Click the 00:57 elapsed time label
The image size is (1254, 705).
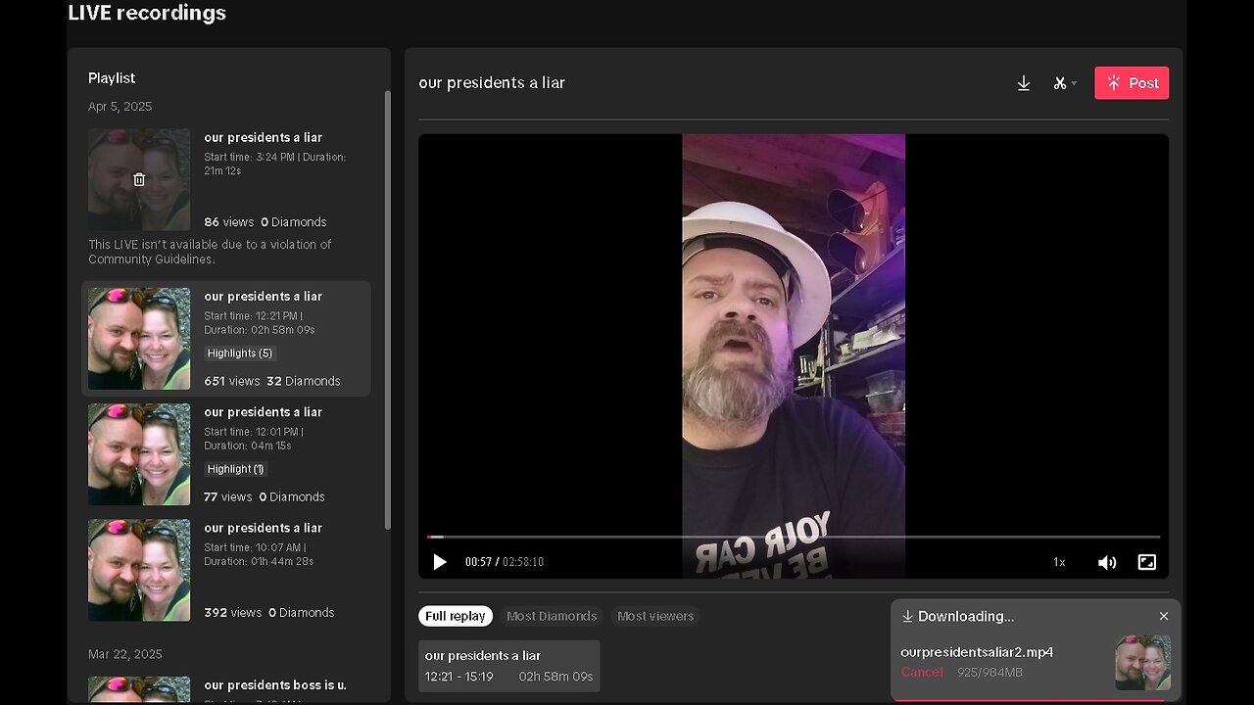coord(478,562)
